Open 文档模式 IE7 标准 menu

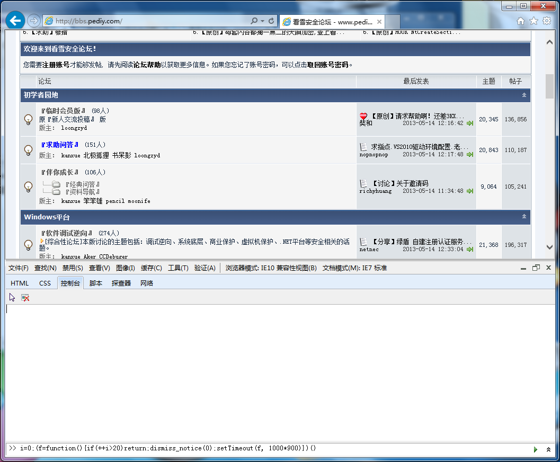[354, 268]
